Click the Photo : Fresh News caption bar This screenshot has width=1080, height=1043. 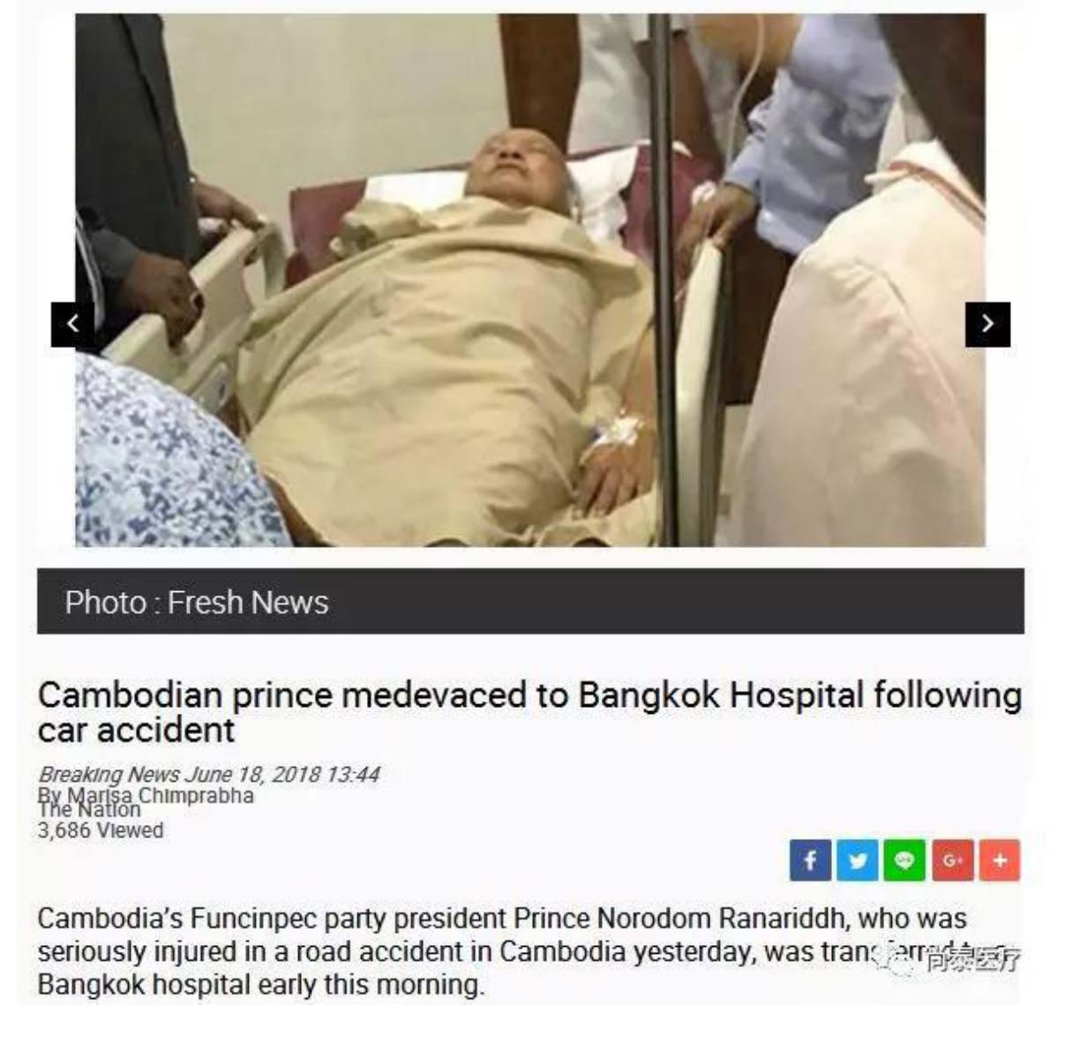click(x=530, y=601)
